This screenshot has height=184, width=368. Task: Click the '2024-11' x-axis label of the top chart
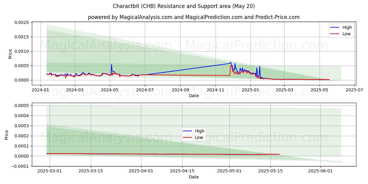[x=215, y=90]
